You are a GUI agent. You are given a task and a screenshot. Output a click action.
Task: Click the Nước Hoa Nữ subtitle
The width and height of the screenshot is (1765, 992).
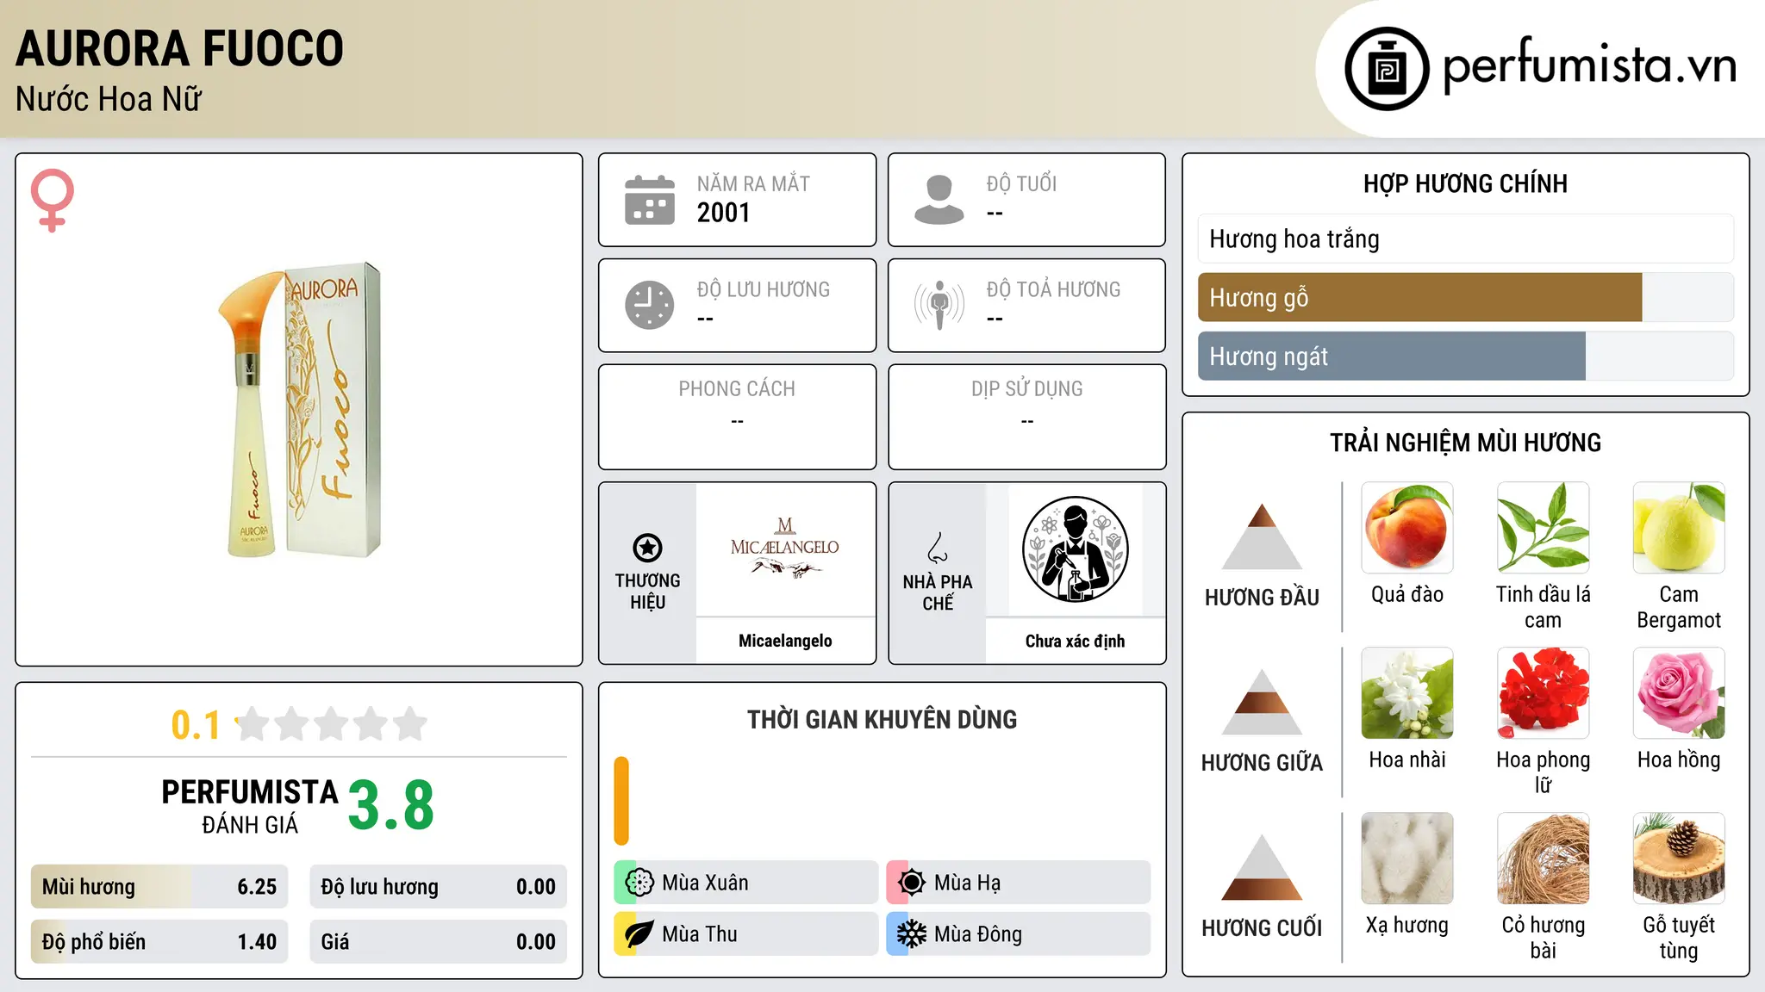109,100
